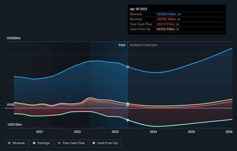The height and width of the screenshot is (151, 237).
Task: Click the Free Cash Flow label in tooltip
Action: click(141, 24)
